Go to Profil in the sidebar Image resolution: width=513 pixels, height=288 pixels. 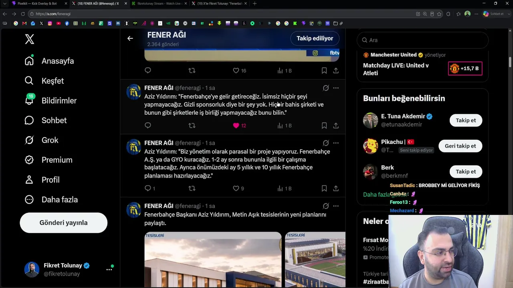click(x=42, y=180)
